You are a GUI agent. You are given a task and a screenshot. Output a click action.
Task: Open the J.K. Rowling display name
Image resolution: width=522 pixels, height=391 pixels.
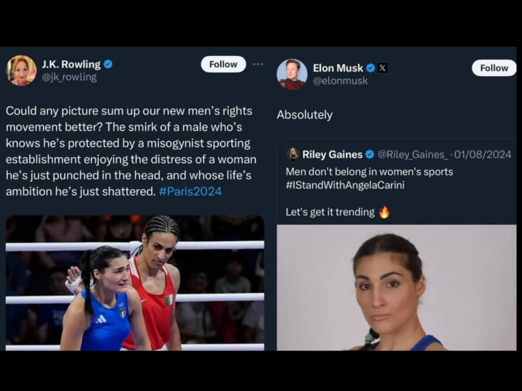(x=71, y=64)
